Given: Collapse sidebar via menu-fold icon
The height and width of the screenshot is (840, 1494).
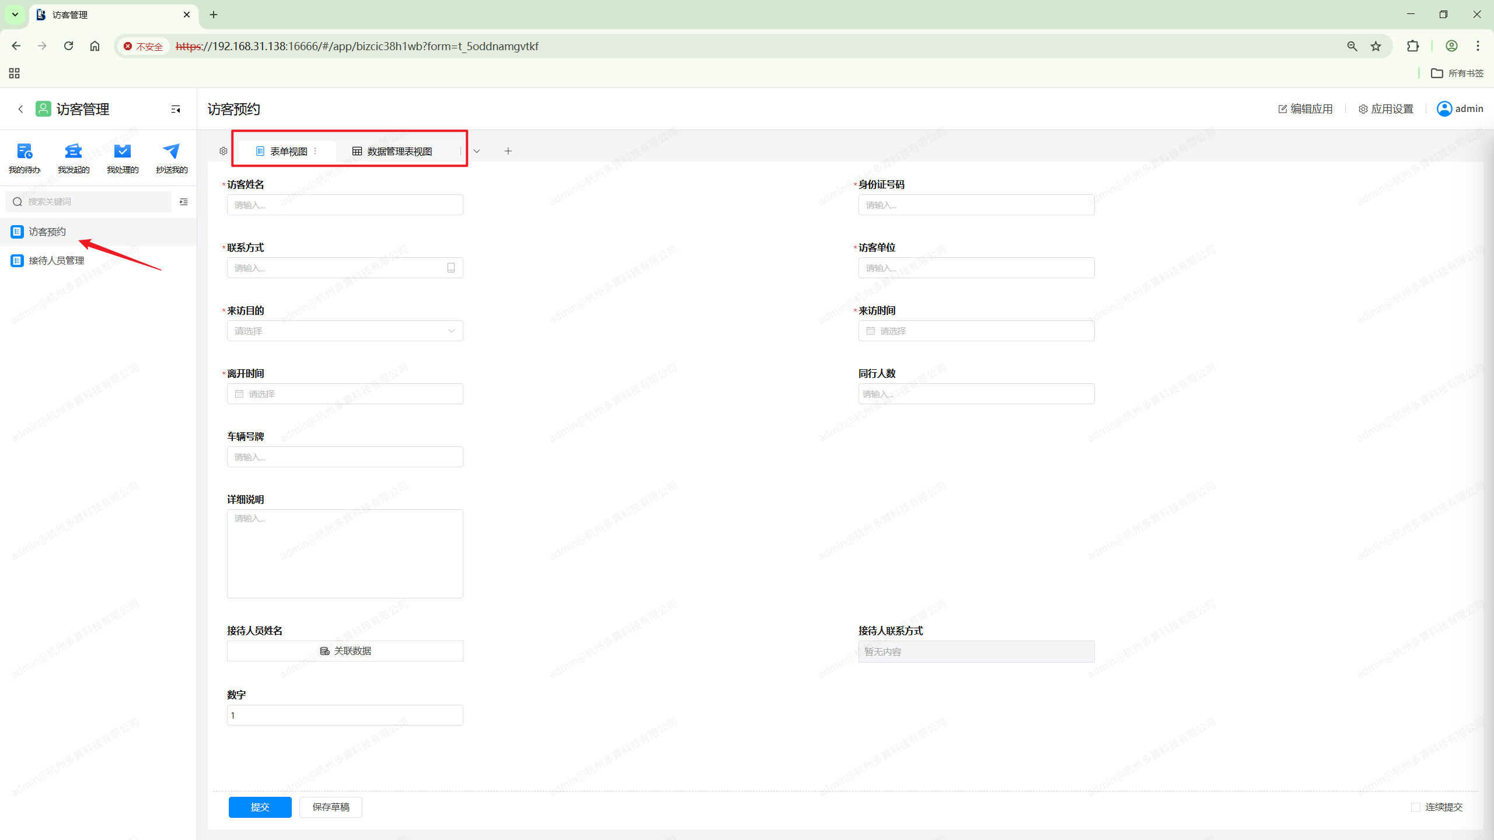Looking at the screenshot, I should coord(176,109).
